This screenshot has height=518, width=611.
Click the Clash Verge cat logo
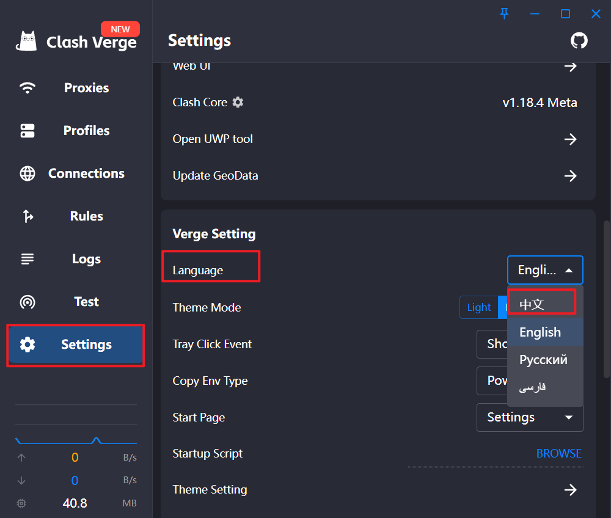click(x=27, y=41)
